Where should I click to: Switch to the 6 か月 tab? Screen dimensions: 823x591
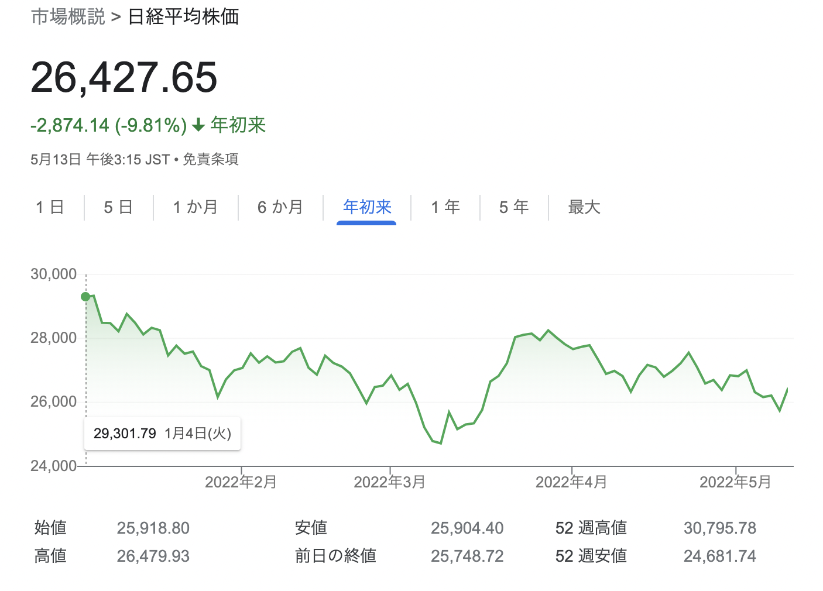coord(280,207)
